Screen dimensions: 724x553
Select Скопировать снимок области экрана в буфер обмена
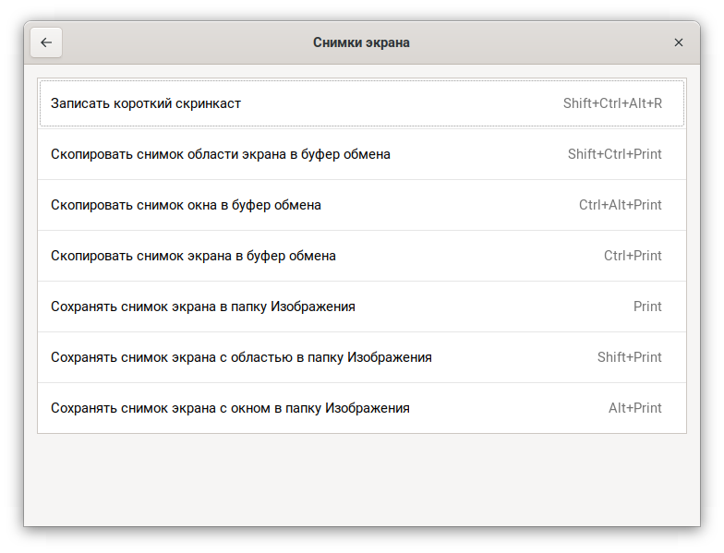221,154
